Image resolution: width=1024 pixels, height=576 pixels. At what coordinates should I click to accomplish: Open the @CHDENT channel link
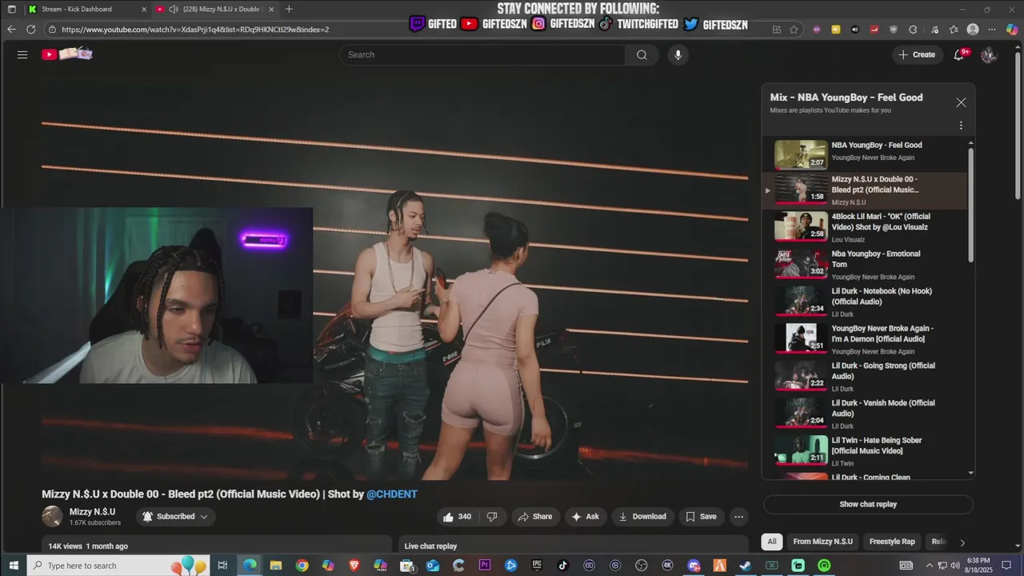pyautogui.click(x=392, y=494)
